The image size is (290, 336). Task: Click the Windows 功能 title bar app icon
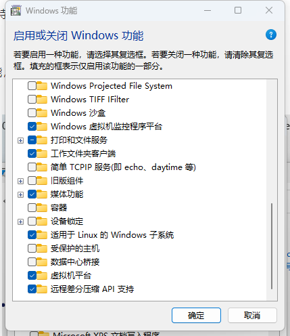[x=16, y=11]
